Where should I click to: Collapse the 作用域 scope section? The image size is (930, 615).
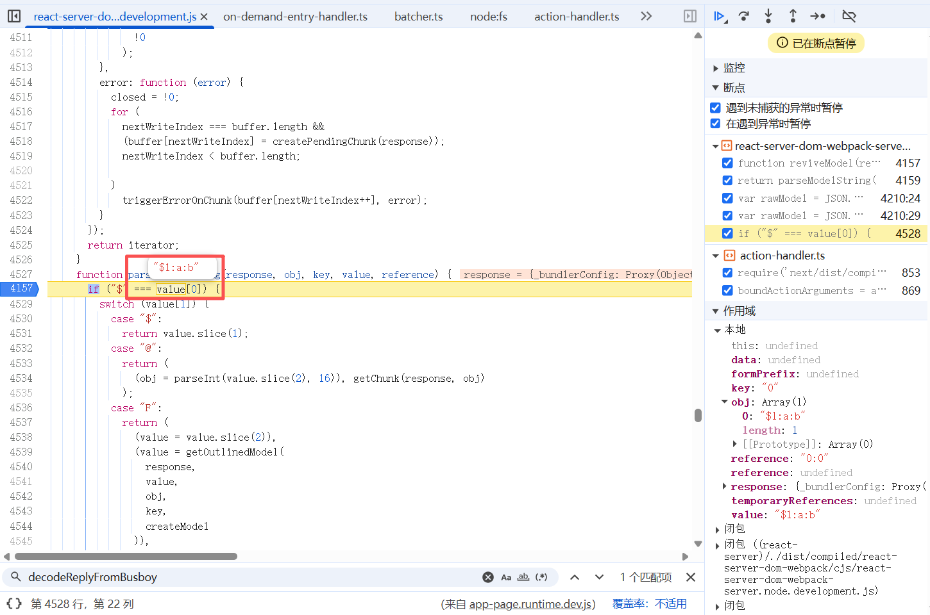pyautogui.click(x=716, y=311)
